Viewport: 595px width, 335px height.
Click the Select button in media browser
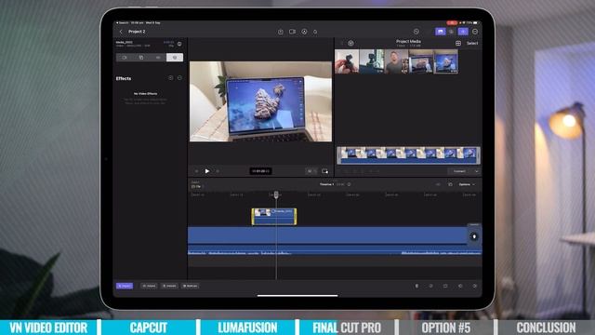pyautogui.click(x=472, y=44)
